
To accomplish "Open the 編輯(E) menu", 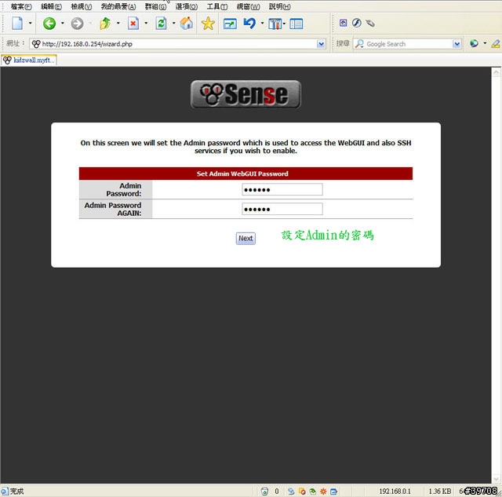I will pyautogui.click(x=51, y=6).
